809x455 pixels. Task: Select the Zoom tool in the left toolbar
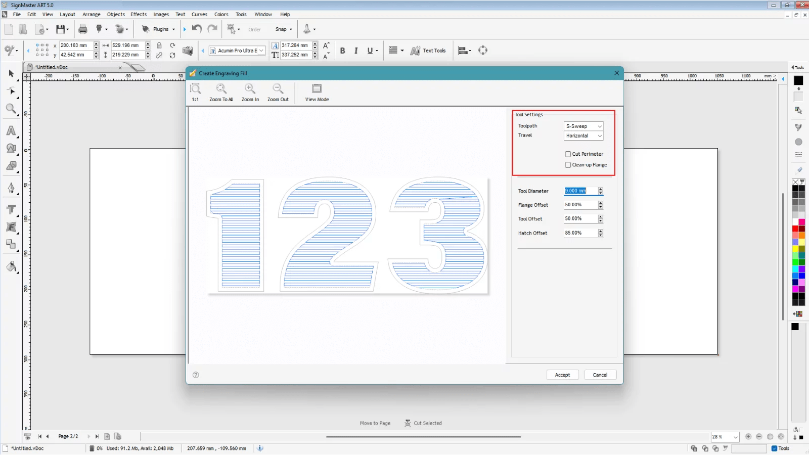pos(11,109)
